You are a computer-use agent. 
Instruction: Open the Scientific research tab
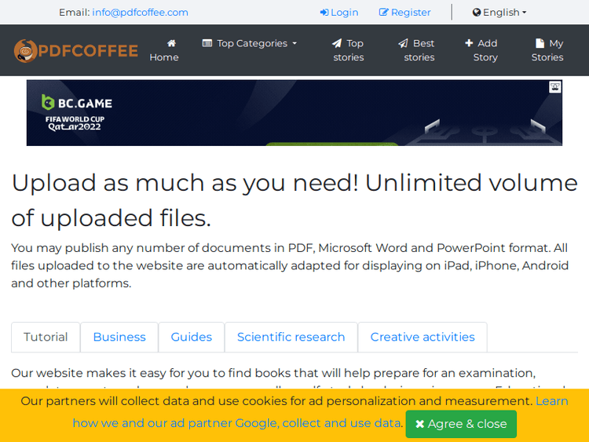pyautogui.click(x=291, y=337)
